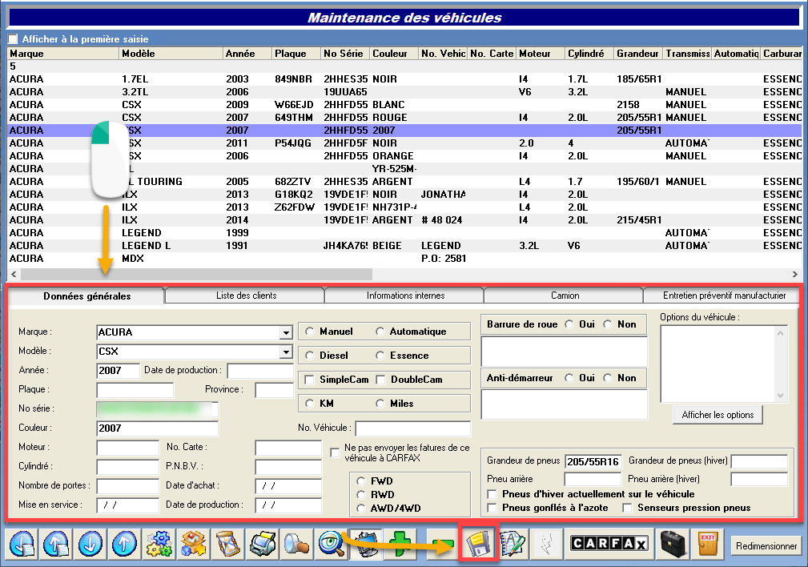Screen dimensions: 808x567
Task: Select the Essence fuel radio button
Action: 380,355
